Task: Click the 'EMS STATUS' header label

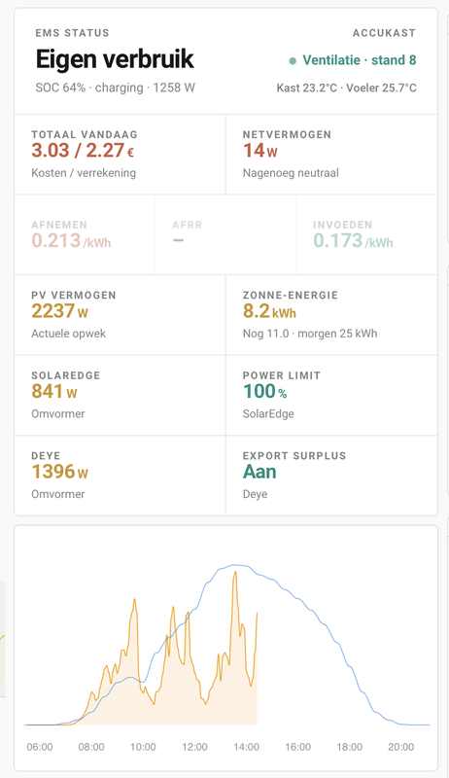Action: [72, 33]
